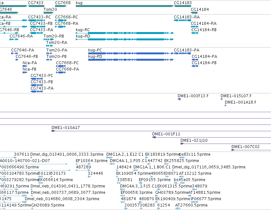Image resolution: width=271 pixels, height=210 pixels.
Task: Click EST AT27660.5prime
Action: click(x=178, y=208)
